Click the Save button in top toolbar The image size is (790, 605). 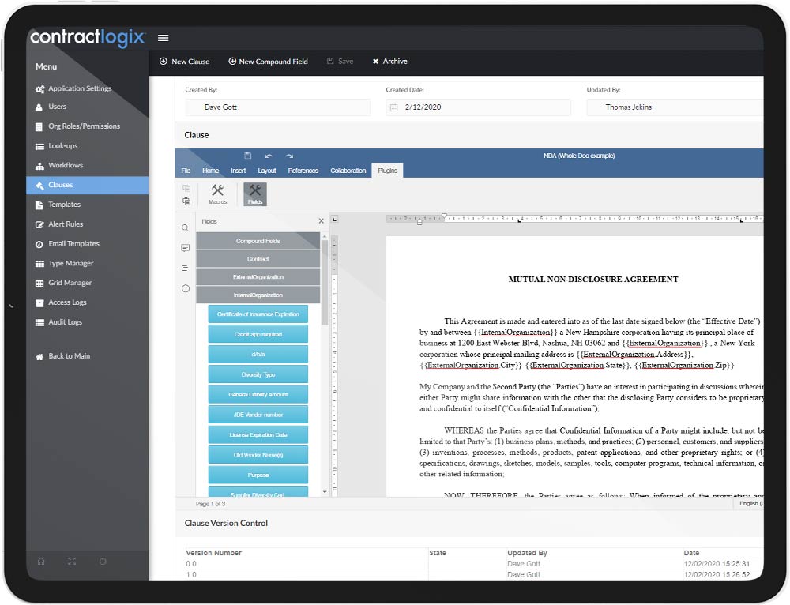click(x=340, y=62)
